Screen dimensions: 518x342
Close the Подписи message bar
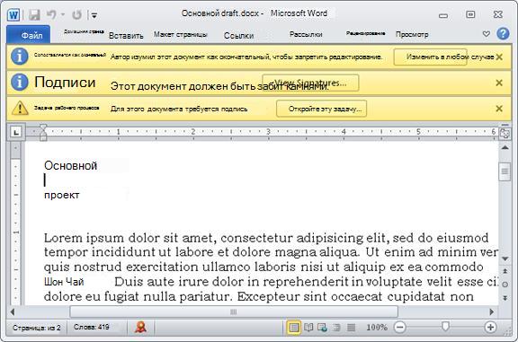tap(499, 83)
